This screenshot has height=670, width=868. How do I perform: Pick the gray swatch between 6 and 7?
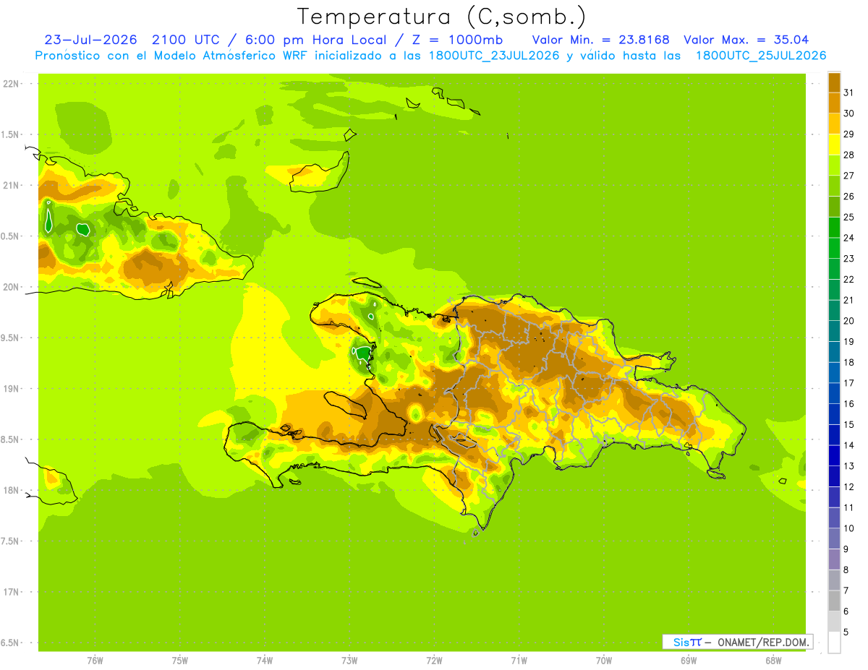click(834, 601)
